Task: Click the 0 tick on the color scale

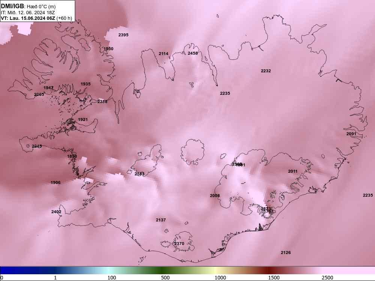Action: 1,278
